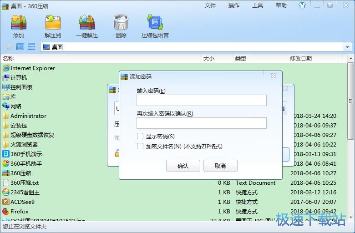355x233 pixels.
Task: Open the 操作 menu
Action: 234,5
